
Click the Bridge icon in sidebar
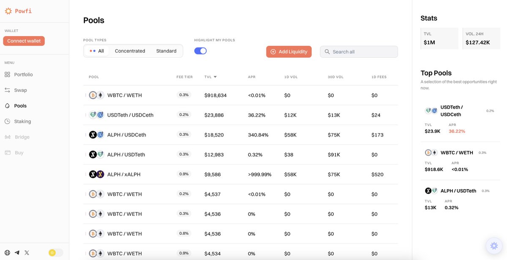point(7,137)
